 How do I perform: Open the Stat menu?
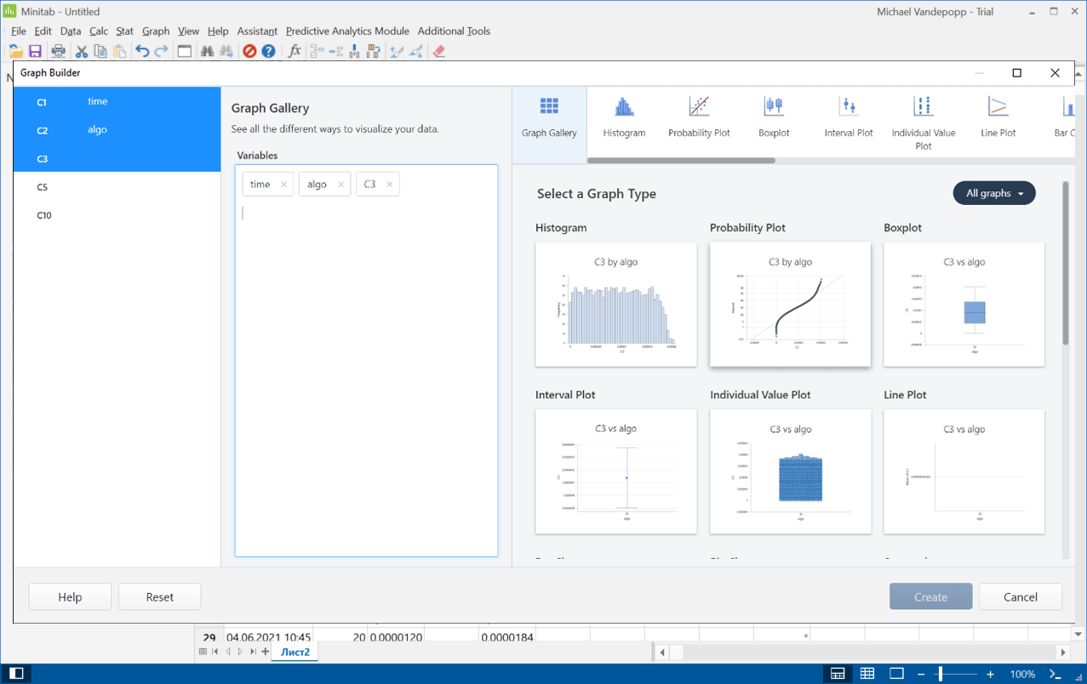tap(124, 31)
